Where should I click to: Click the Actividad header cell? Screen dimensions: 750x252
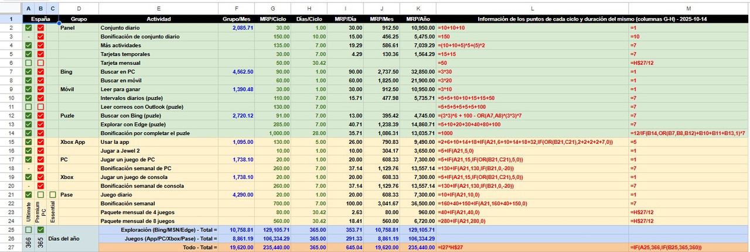pos(158,19)
